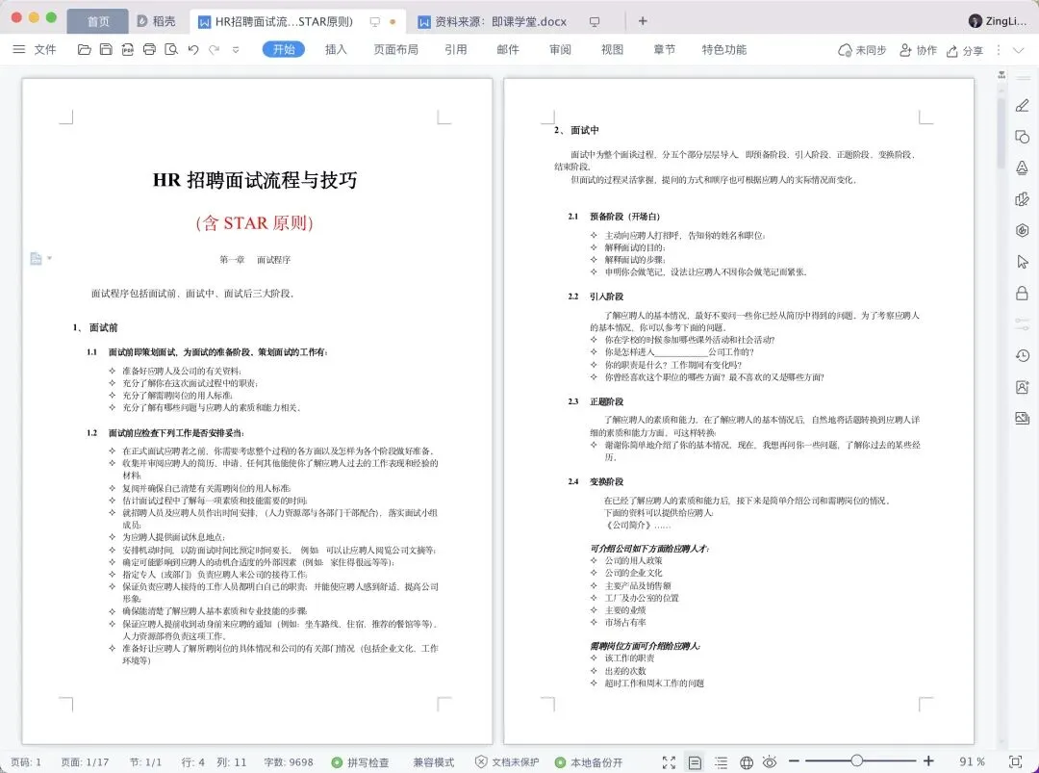
Task: Click the save icon in toolbar
Action: 106,50
